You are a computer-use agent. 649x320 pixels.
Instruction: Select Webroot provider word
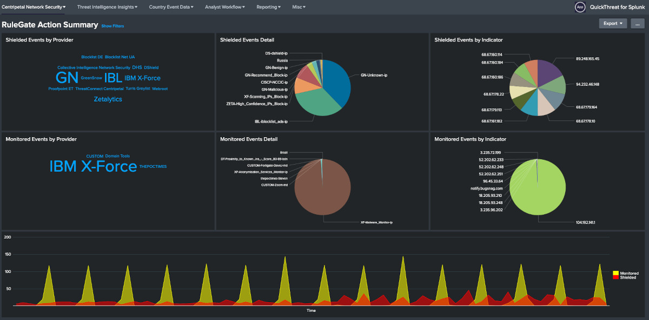coord(160,88)
